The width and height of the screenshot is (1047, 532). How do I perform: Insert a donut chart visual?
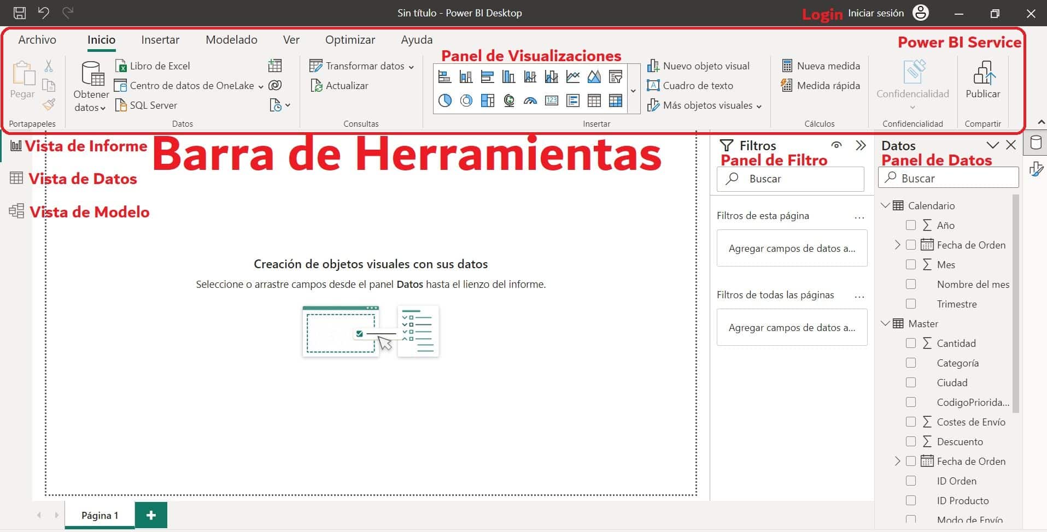click(466, 101)
